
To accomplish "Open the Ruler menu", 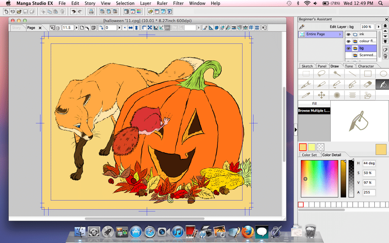I will tap(162, 3).
